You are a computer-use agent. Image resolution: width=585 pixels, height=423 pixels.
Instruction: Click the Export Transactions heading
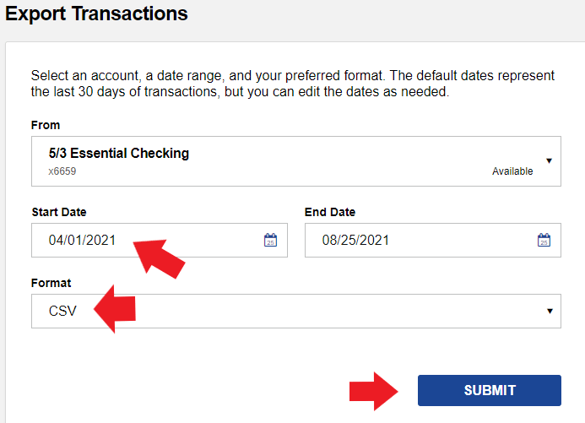[x=96, y=14]
